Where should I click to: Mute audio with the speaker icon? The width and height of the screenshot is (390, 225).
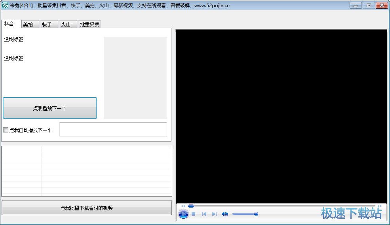click(224, 214)
